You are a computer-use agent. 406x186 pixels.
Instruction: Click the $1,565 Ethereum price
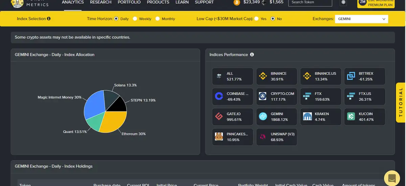276,2
